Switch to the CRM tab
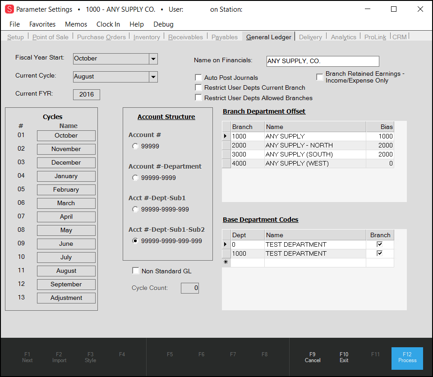Screen dimensions: 433x377 point(399,37)
